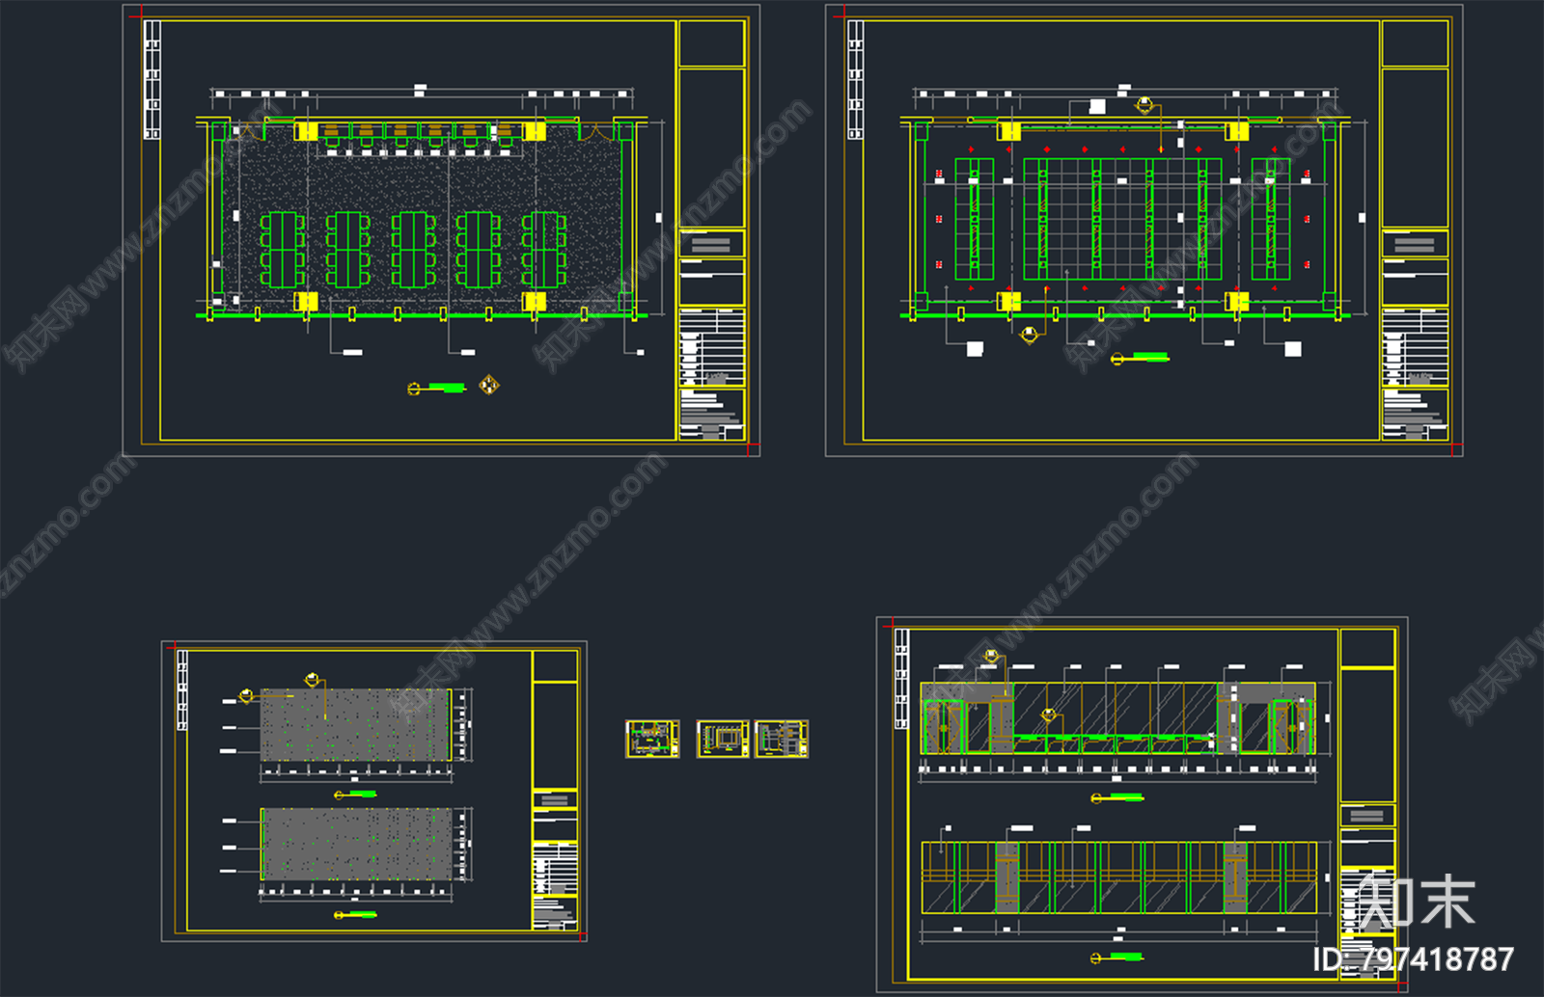Click the diamond compass symbol under floor plan

[489, 386]
